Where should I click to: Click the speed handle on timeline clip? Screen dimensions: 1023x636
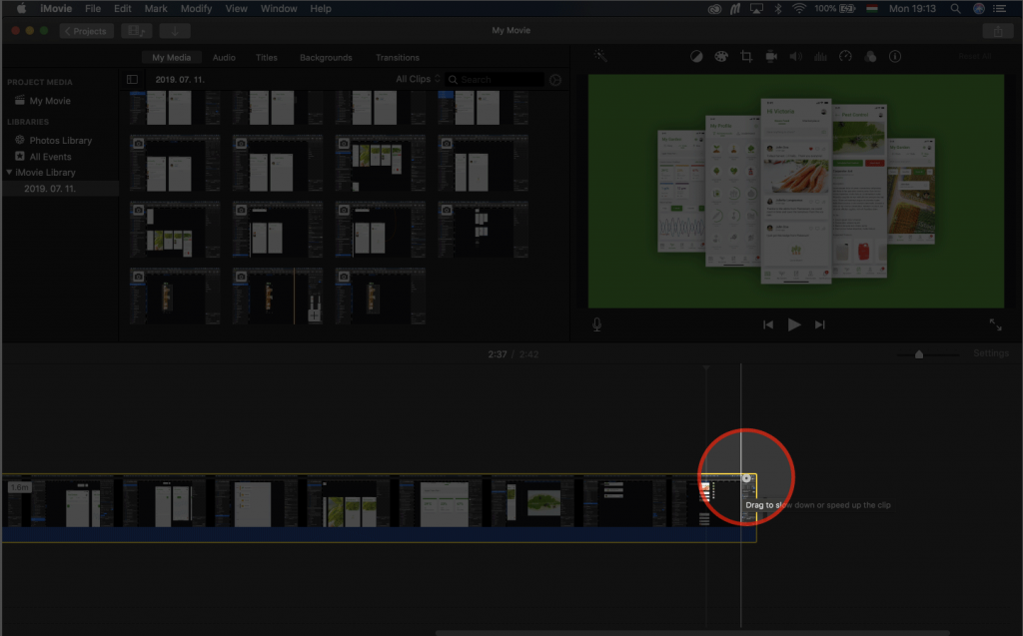(746, 478)
